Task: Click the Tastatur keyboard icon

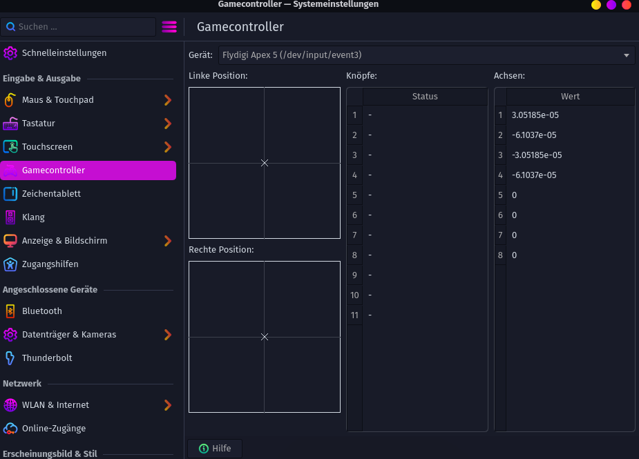Action: [10, 124]
